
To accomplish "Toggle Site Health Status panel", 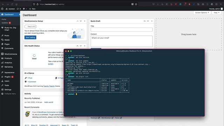I will pyautogui.click(x=85, y=46).
